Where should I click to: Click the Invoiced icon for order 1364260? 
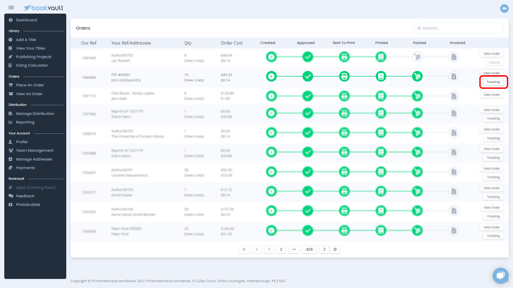pyautogui.click(x=454, y=77)
